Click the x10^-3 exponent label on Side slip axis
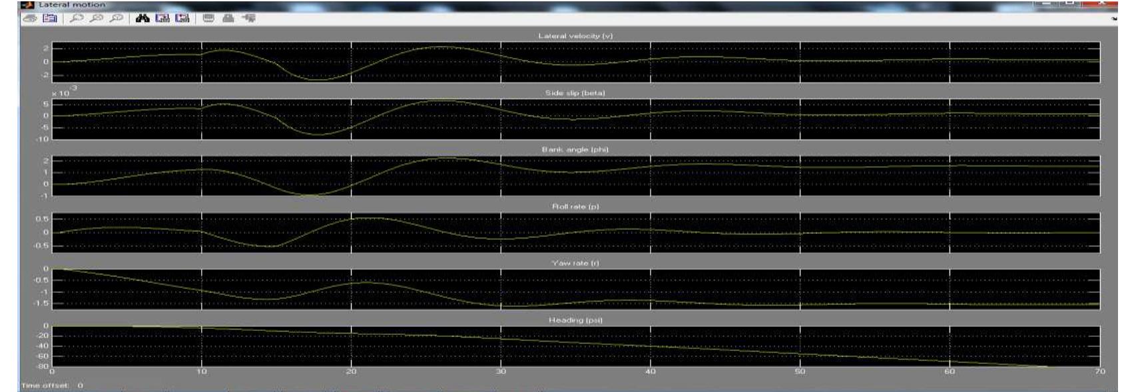 65,92
